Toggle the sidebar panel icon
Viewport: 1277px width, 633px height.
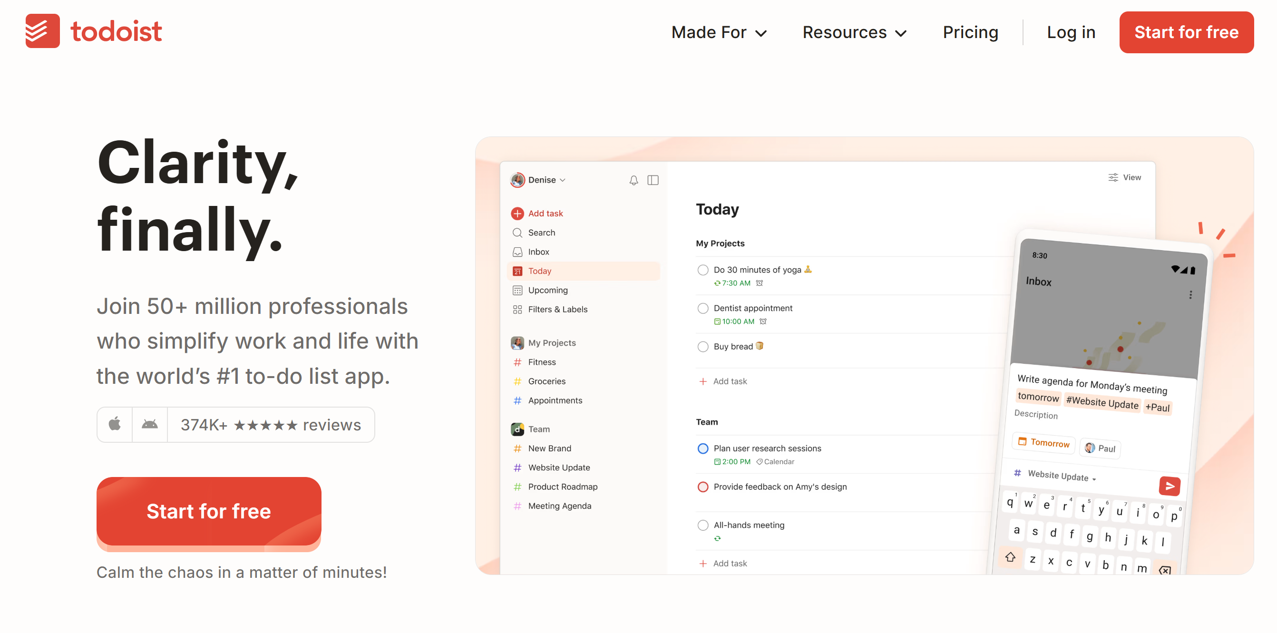point(653,180)
